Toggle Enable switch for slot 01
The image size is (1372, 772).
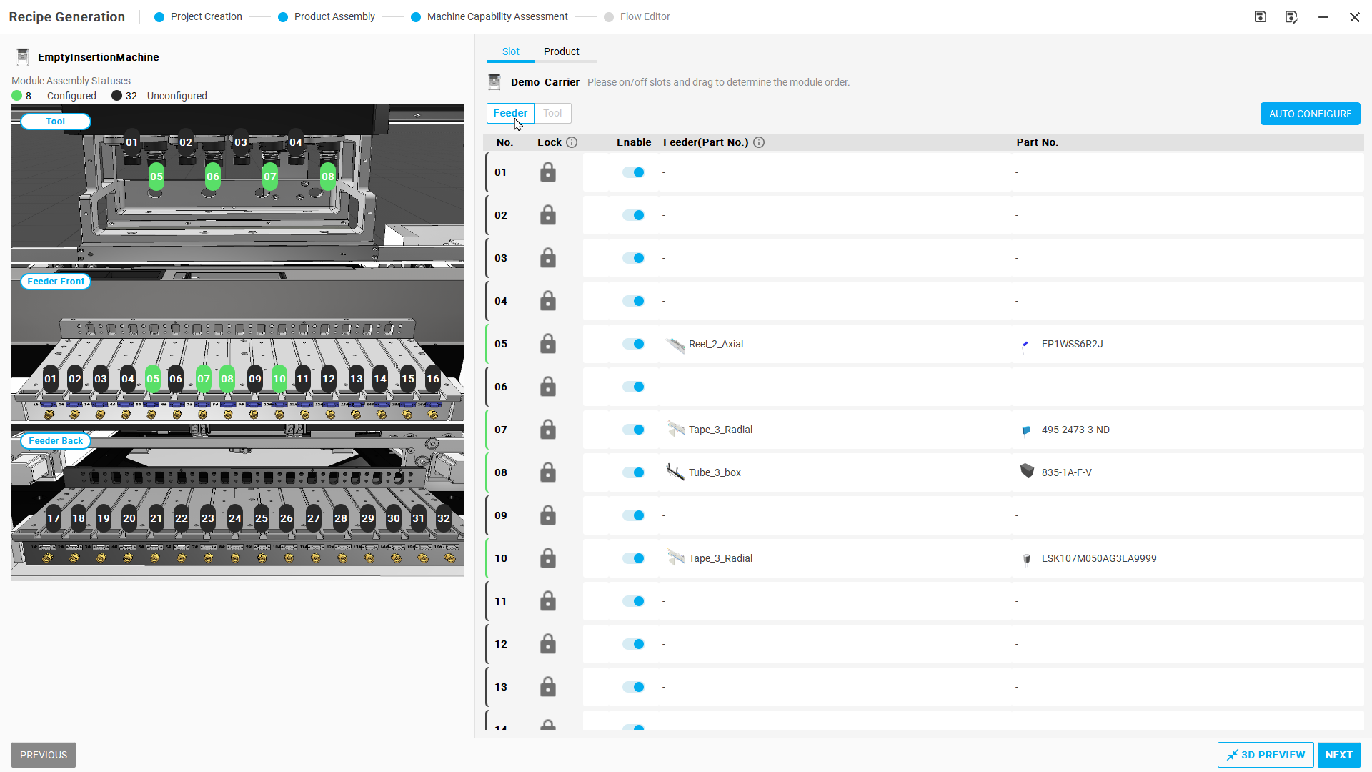pyautogui.click(x=633, y=172)
